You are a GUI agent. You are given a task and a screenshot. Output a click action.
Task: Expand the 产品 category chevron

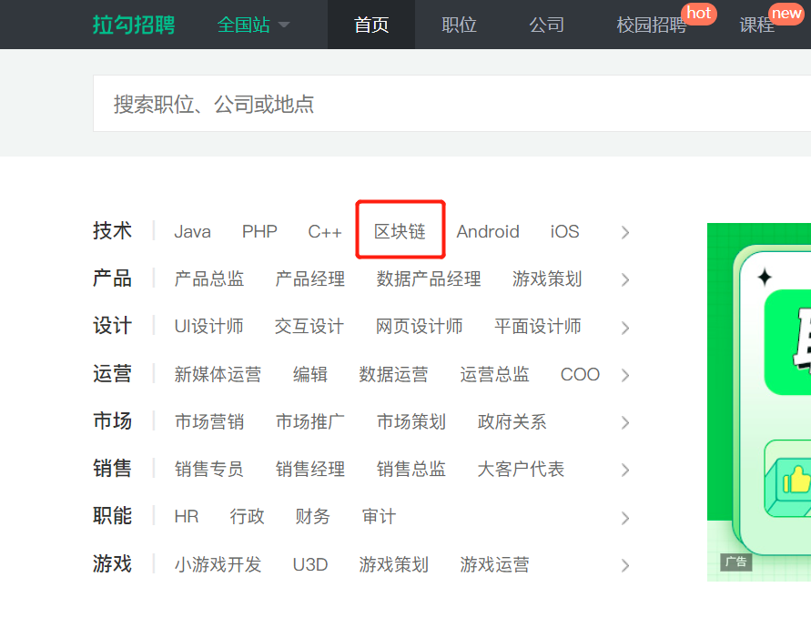click(x=625, y=279)
